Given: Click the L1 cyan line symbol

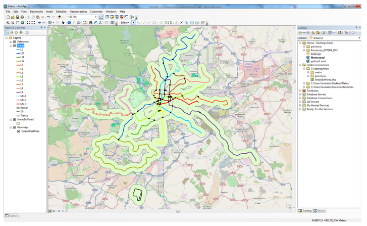Looking at the screenshot, I should [18, 50].
